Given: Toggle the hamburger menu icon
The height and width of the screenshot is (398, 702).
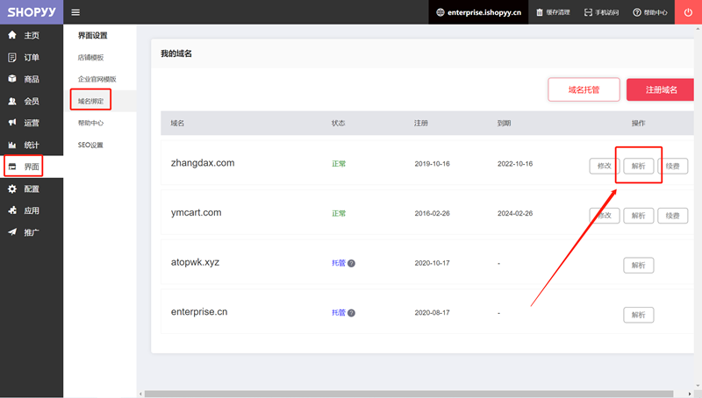Looking at the screenshot, I should coord(75,12).
